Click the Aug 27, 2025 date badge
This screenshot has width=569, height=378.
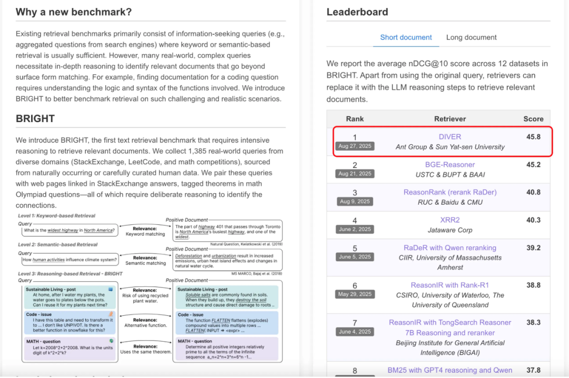[x=355, y=146]
